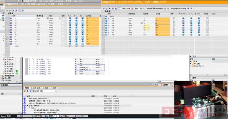
Task: Click the first toolbar icon in the 变量表_1 editor
Action: (x=7, y=10)
